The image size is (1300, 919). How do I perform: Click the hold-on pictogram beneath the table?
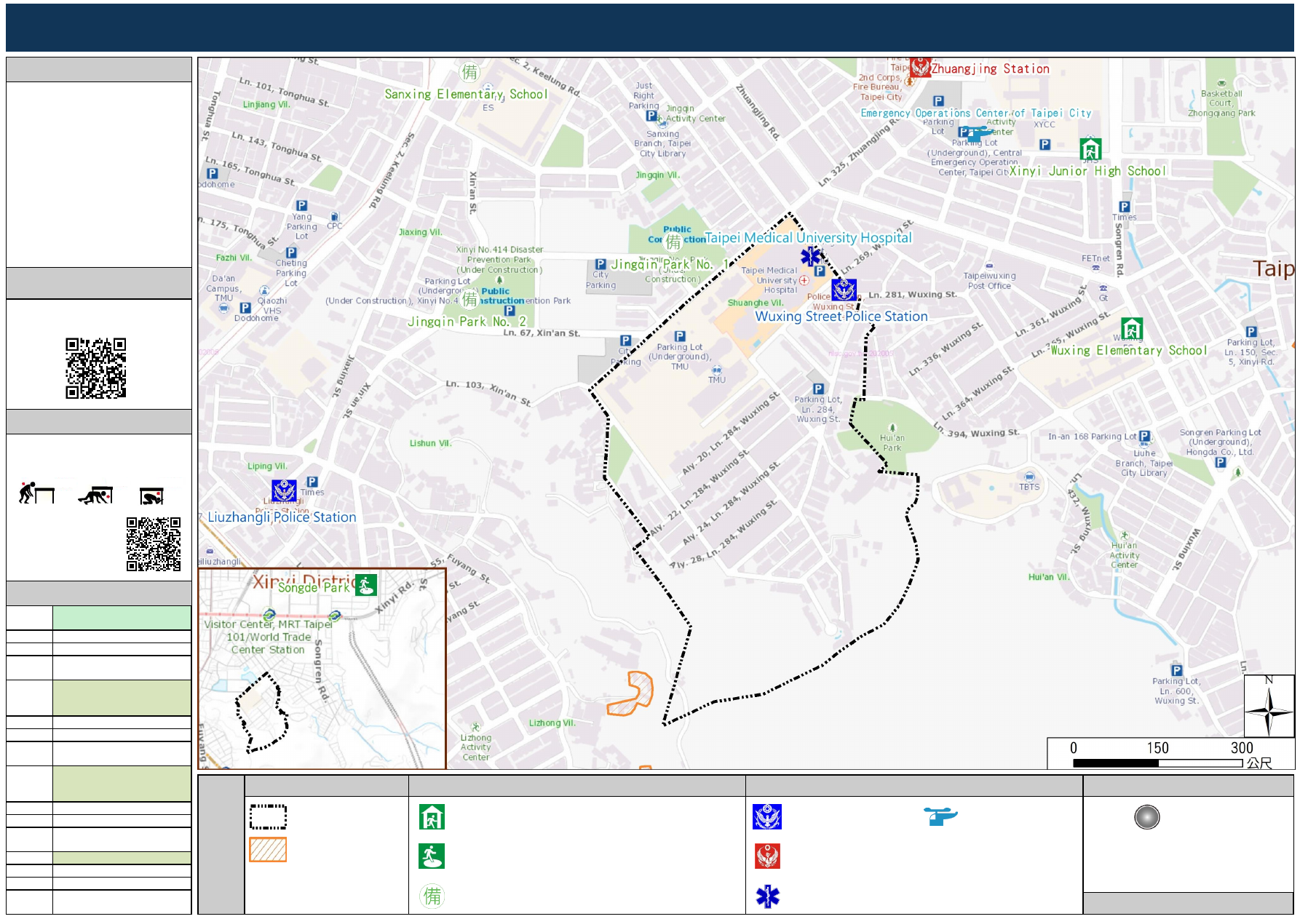[x=151, y=496]
